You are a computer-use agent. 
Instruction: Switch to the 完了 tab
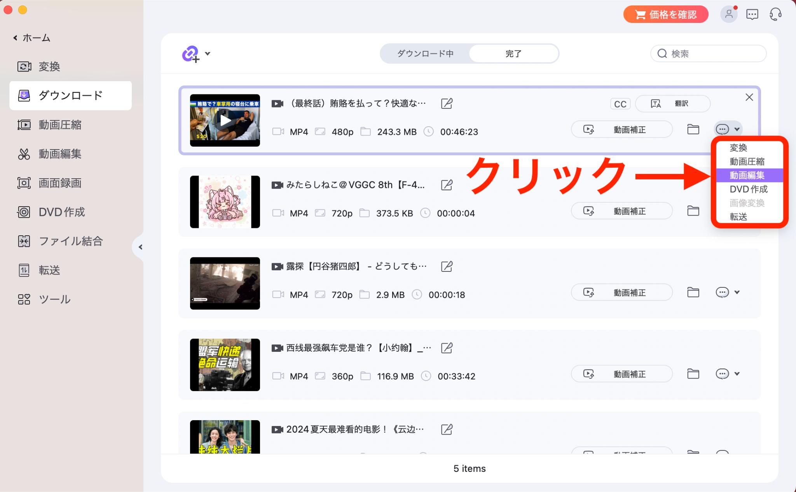click(513, 54)
